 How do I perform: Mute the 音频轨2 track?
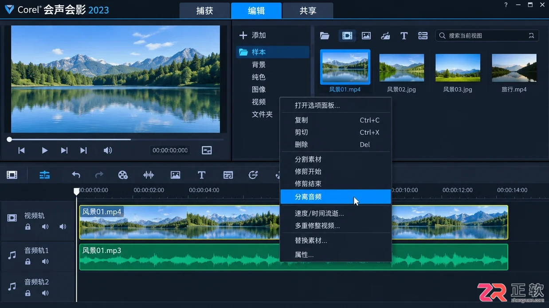coord(45,293)
